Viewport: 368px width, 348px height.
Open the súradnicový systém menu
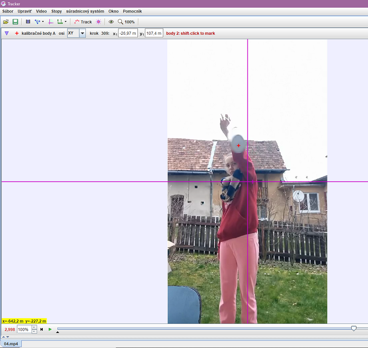pos(85,11)
